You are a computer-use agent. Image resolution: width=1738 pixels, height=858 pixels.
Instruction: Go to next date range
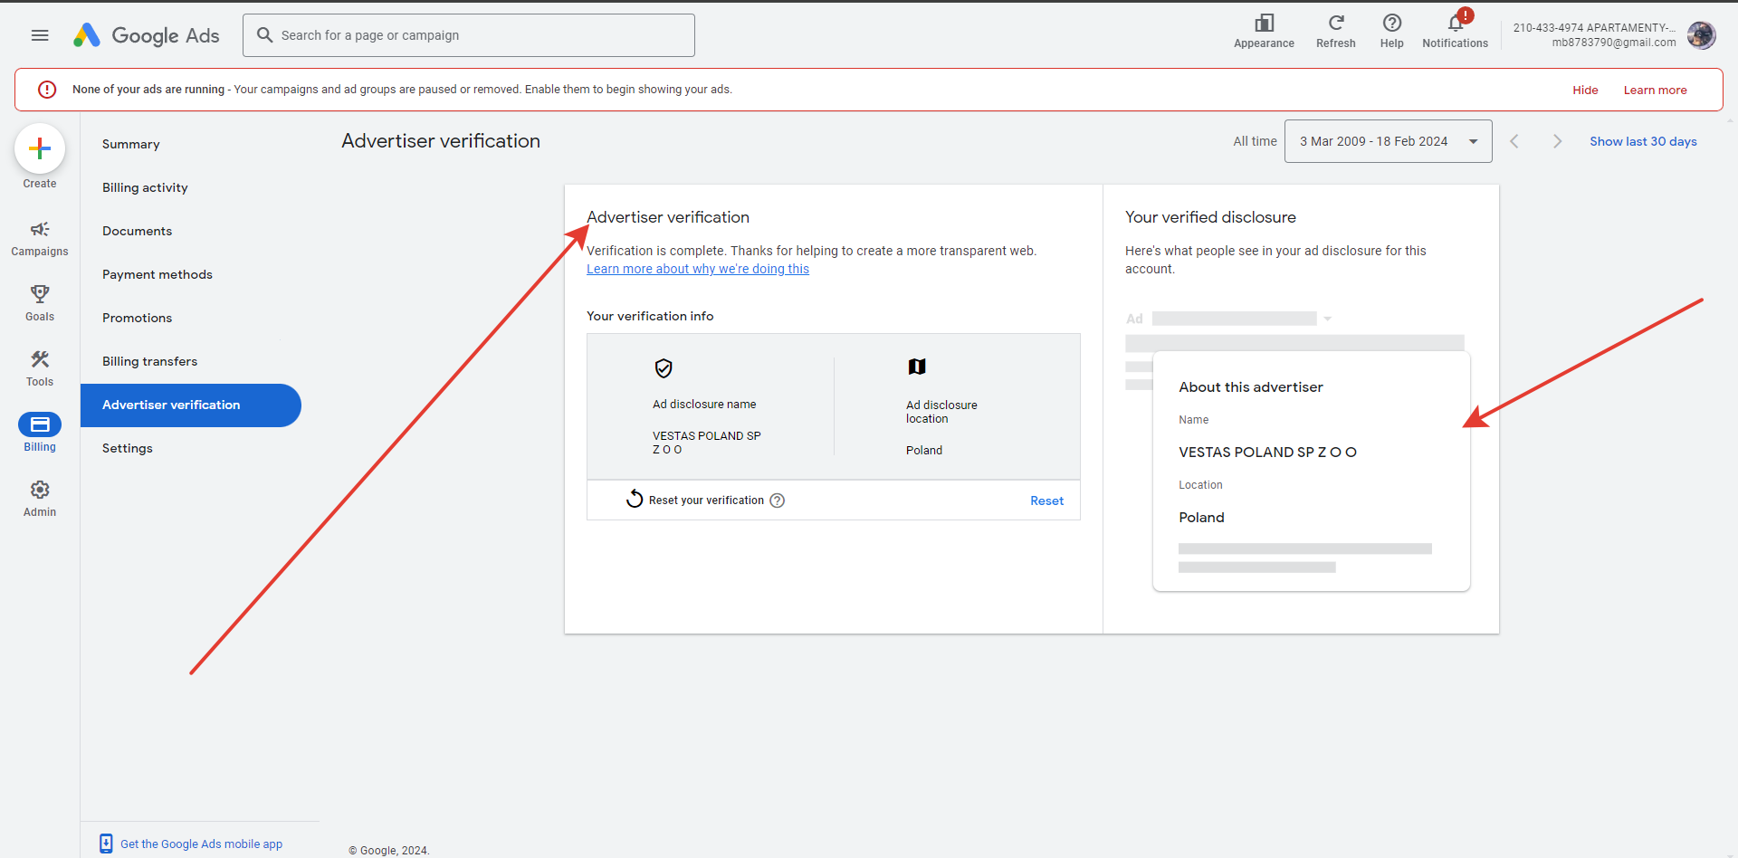pyautogui.click(x=1557, y=141)
